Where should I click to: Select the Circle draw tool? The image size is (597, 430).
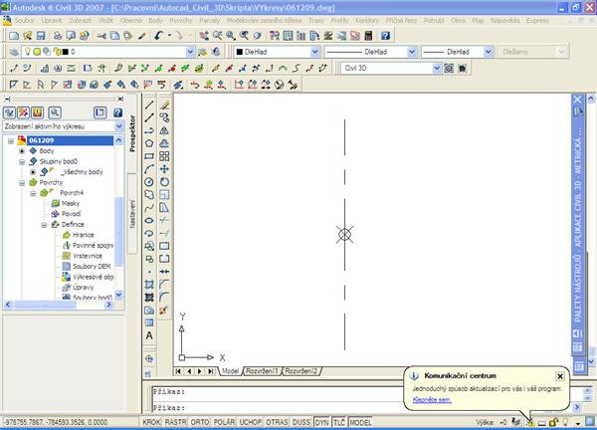click(x=149, y=182)
